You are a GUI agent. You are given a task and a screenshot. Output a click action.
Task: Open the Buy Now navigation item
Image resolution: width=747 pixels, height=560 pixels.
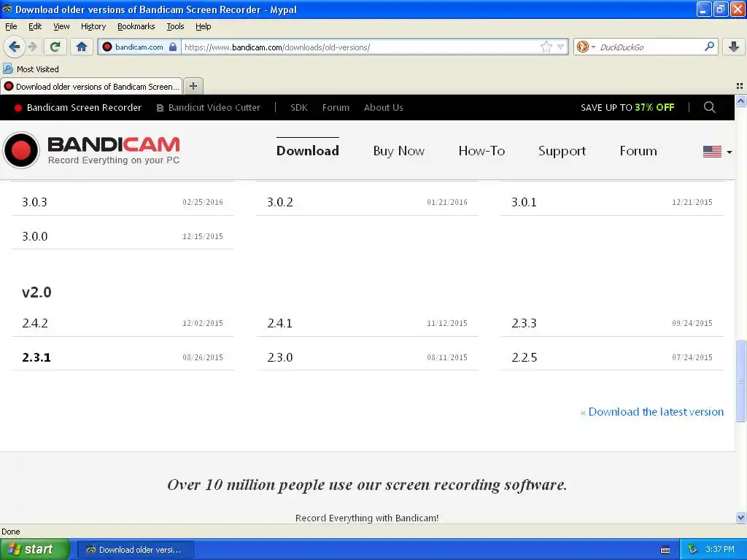(x=398, y=150)
